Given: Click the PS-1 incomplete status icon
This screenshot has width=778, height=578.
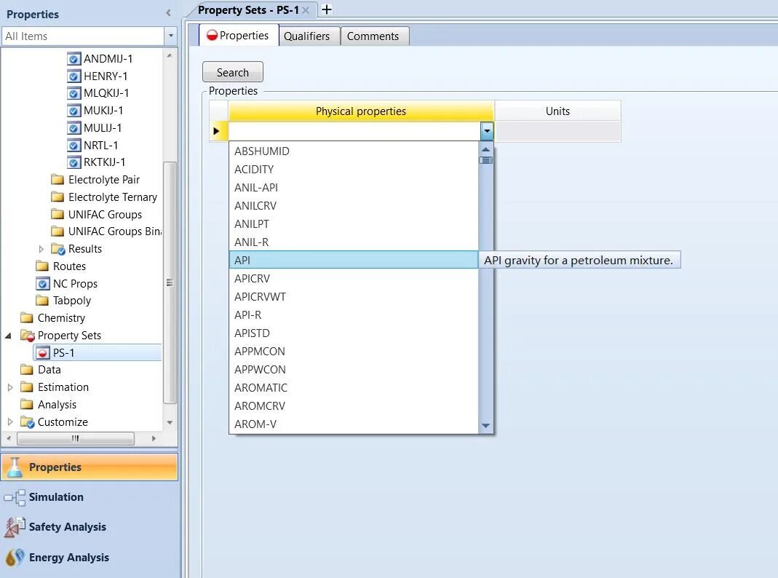Looking at the screenshot, I should [43, 353].
